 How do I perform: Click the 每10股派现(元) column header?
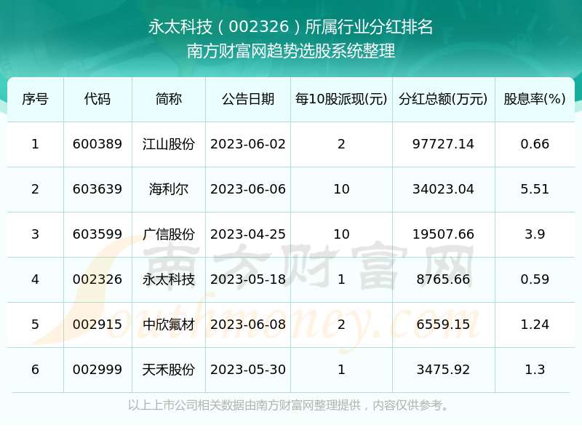[x=341, y=99]
